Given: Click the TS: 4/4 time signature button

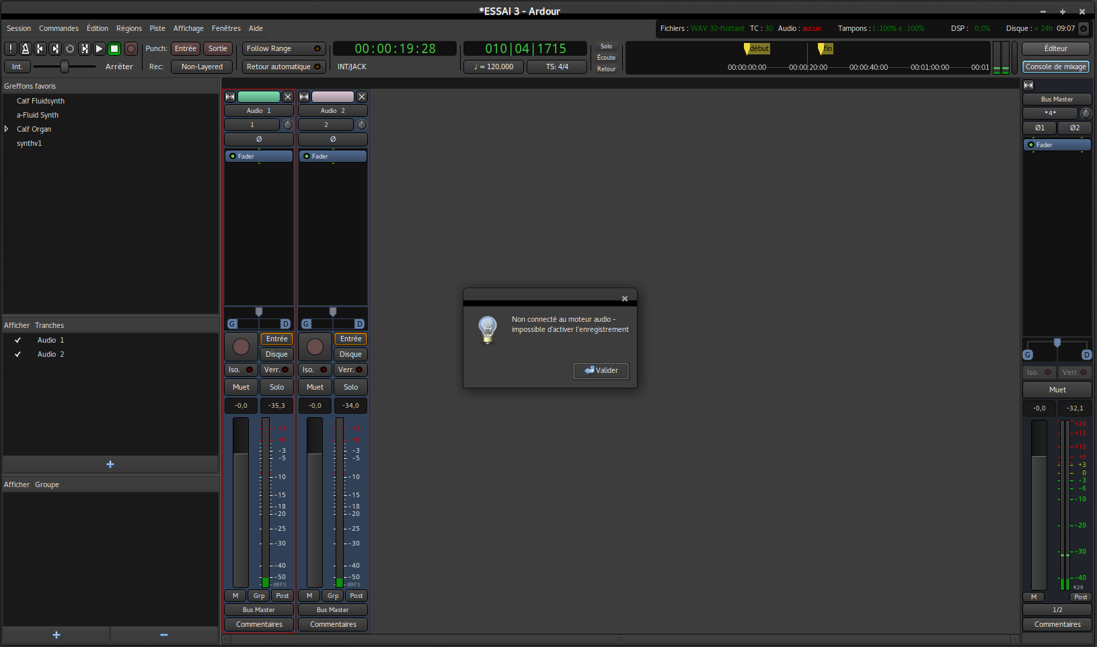Looking at the screenshot, I should click(557, 67).
